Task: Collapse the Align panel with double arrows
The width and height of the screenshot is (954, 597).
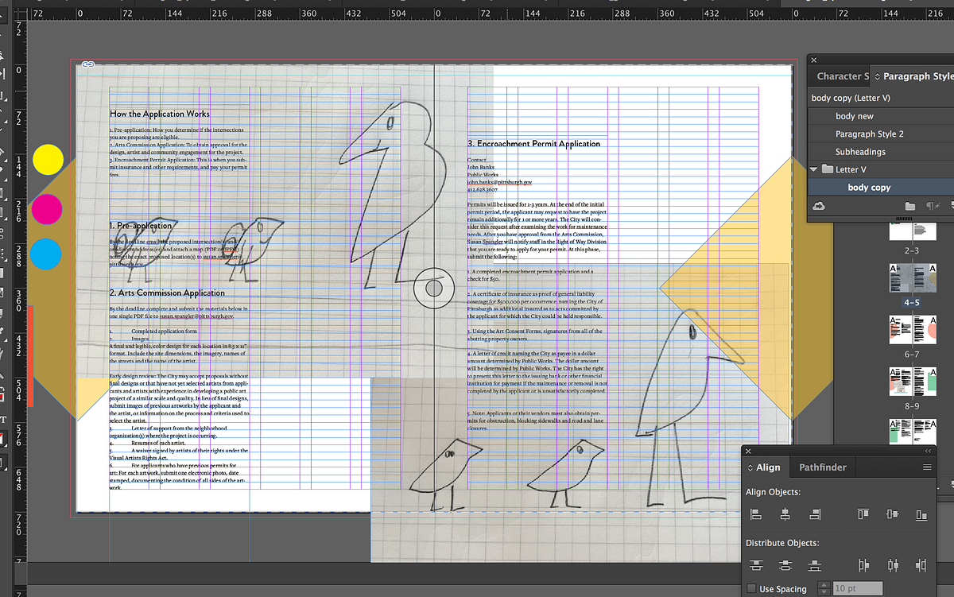Action: pyautogui.click(x=927, y=451)
